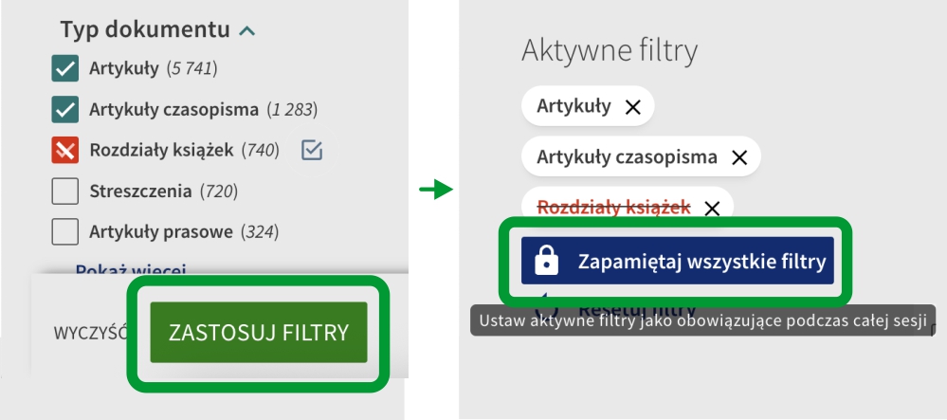Viewport: 947px width, 420px height.
Task: Tick the Artykuły prasowe checkbox
Action: click(64, 232)
